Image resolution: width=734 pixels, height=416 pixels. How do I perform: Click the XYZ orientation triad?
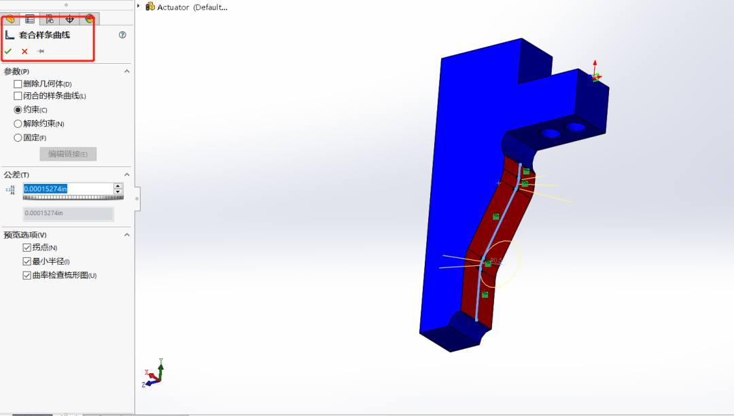(153, 373)
